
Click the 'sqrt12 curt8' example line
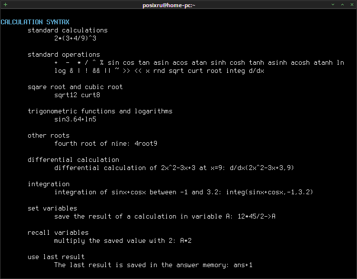[x=77, y=95]
